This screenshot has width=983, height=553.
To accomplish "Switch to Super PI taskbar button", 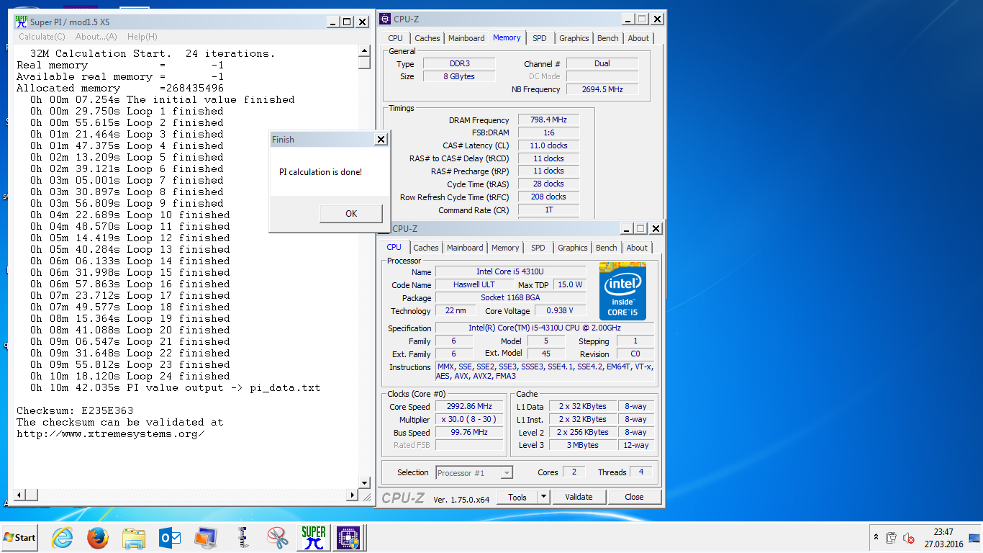I will (314, 537).
